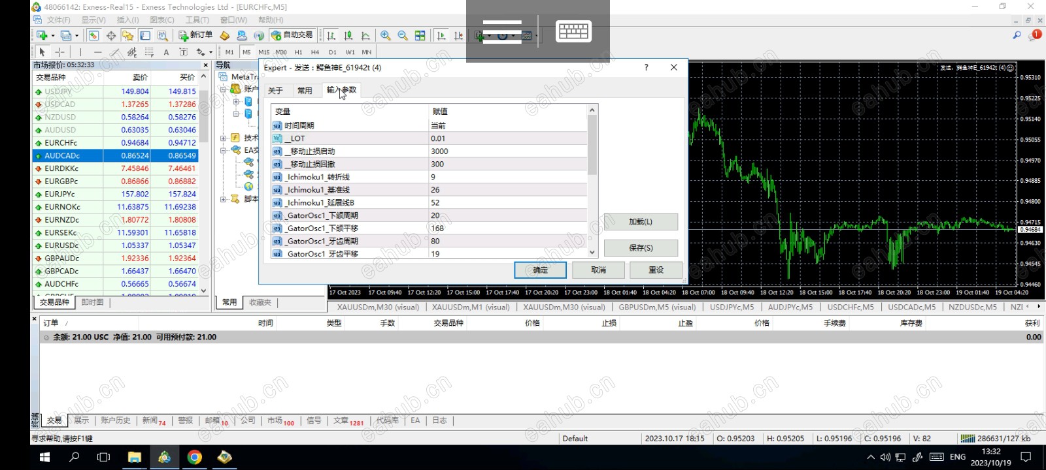The image size is (1046, 470).
Task: Toggle the Market Watch window icon
Action: tap(93, 35)
